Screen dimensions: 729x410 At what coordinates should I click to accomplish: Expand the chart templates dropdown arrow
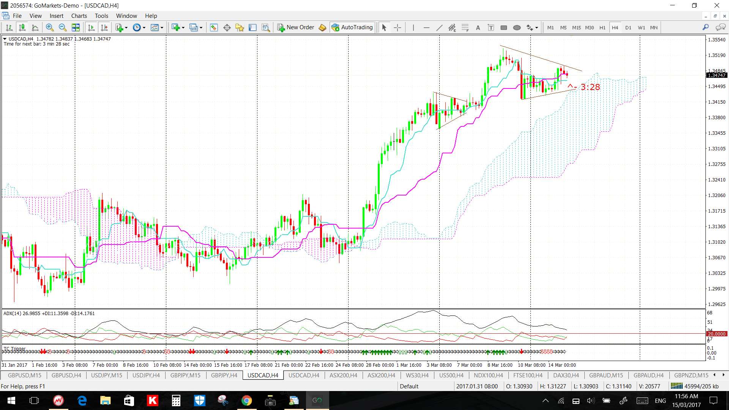162,27
